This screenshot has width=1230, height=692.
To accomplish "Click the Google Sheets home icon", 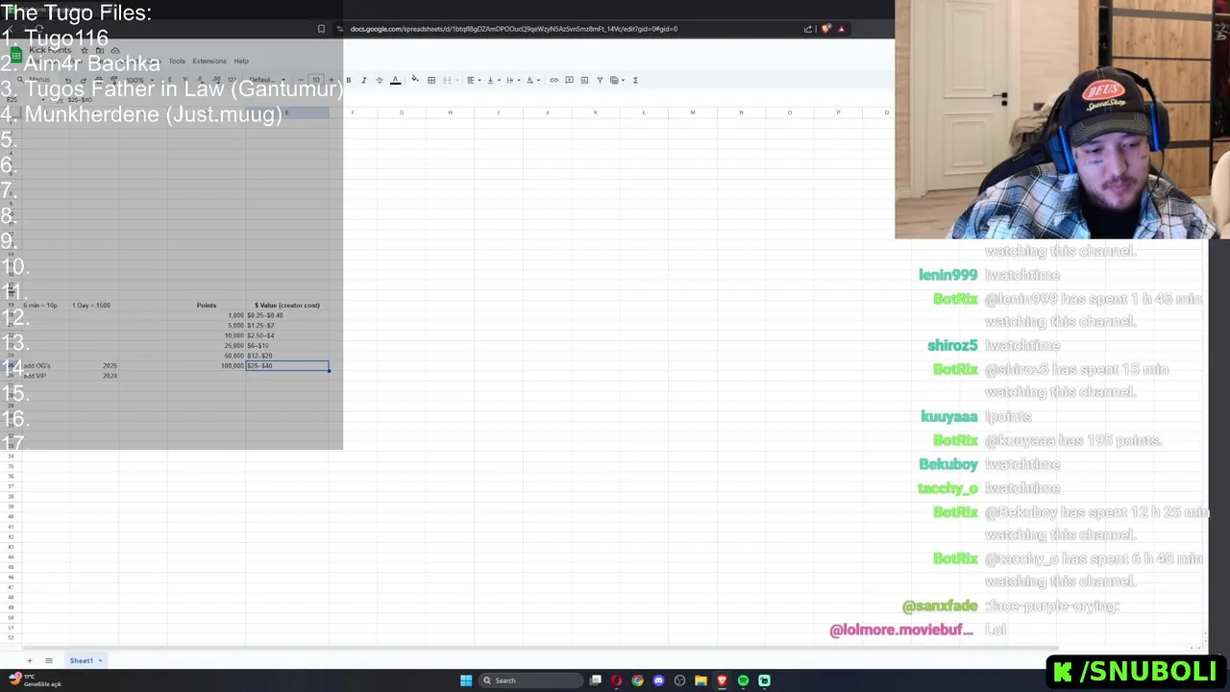I will tap(15, 55).
